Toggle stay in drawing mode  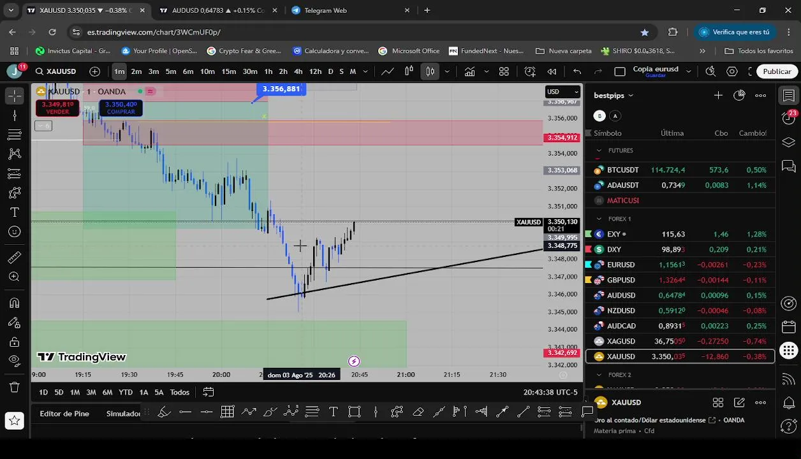click(15, 323)
